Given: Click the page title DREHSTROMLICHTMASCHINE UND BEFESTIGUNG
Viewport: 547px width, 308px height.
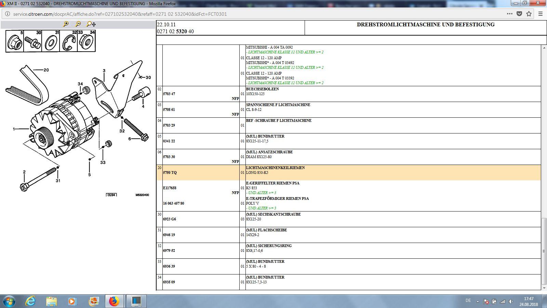Looking at the screenshot, I should (x=426, y=25).
